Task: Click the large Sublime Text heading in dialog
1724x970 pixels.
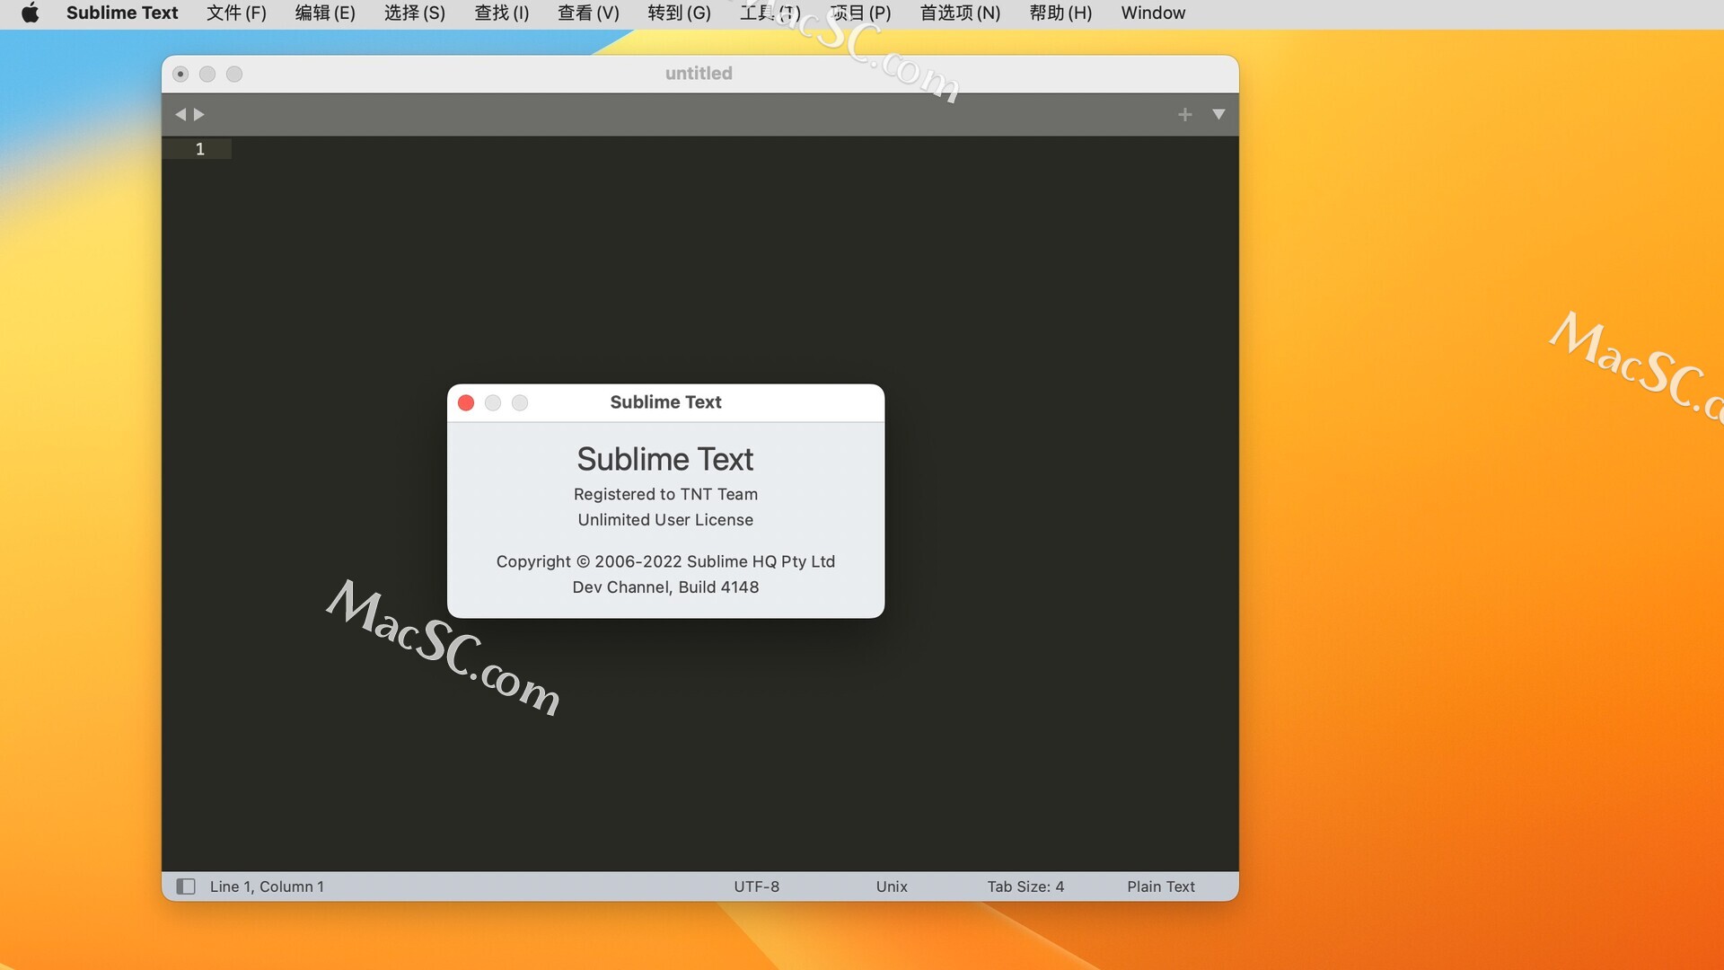Action: (x=665, y=459)
